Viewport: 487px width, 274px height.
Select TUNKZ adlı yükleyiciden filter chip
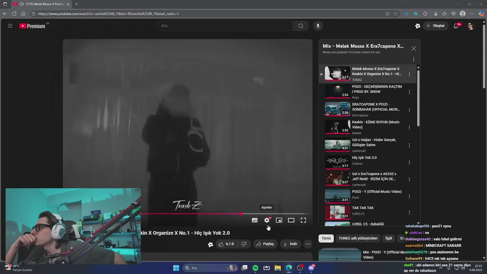(358, 238)
